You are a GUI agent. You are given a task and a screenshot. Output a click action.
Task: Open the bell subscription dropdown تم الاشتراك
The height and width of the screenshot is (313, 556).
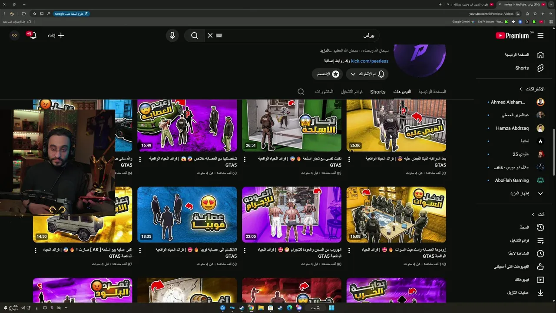point(367,74)
